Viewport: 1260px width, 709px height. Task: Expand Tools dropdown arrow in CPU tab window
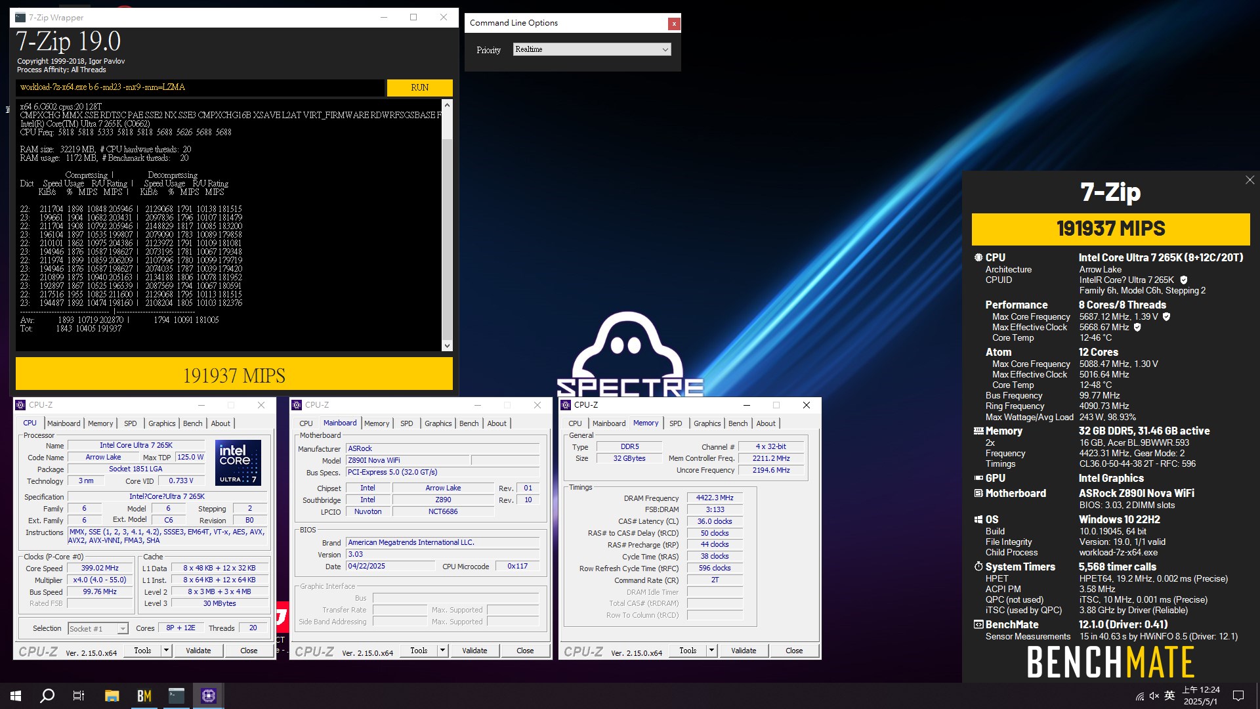[166, 651]
